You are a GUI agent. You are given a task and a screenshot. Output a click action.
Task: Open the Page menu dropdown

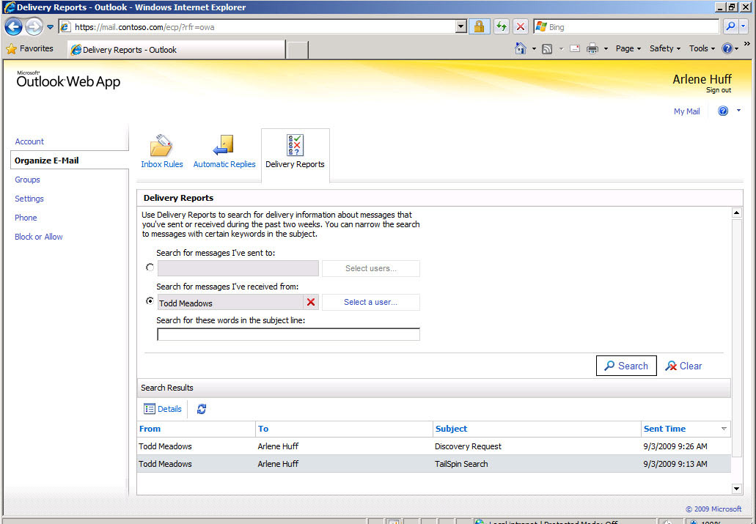[628, 48]
